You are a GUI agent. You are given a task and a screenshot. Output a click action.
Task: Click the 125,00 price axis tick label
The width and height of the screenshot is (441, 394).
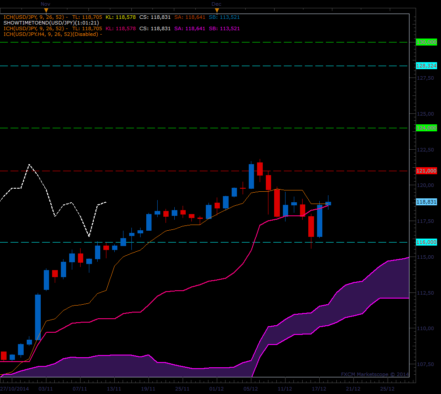coord(423,113)
